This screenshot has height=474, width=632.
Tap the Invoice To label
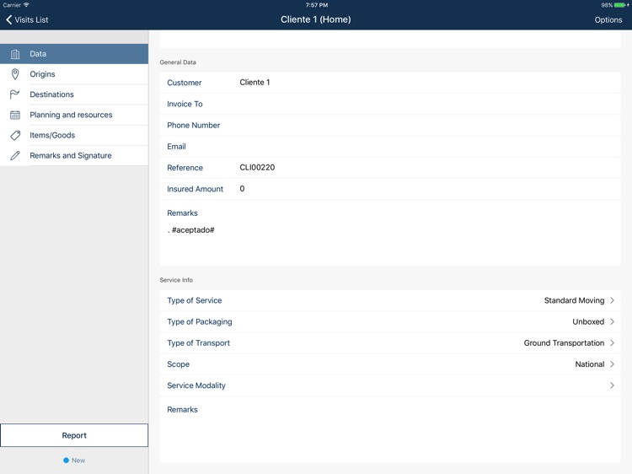point(185,104)
